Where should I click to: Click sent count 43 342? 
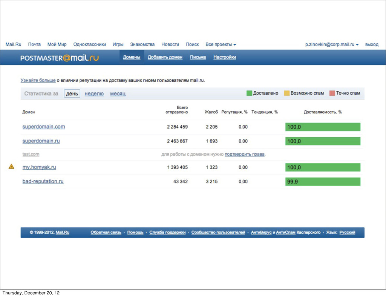pyautogui.click(x=181, y=181)
